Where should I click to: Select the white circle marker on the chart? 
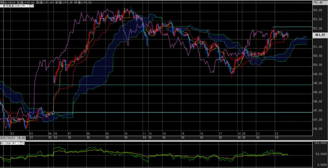(53, 113)
